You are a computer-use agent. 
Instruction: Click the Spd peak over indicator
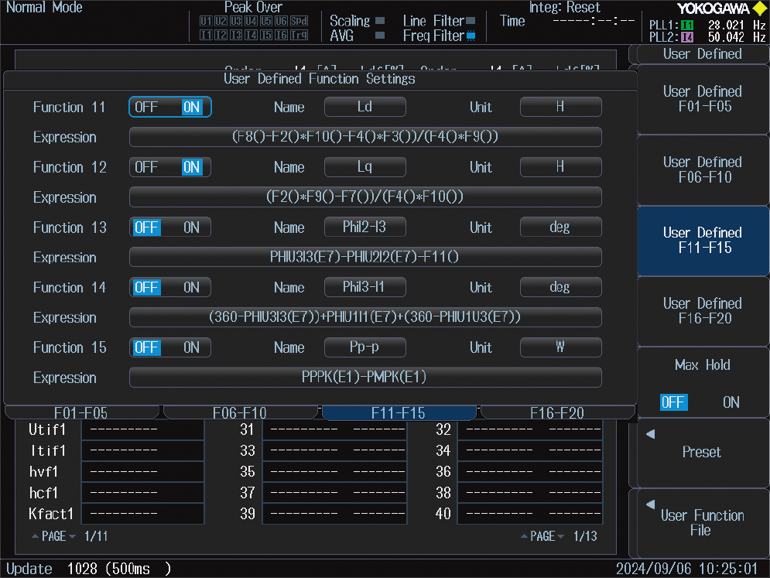click(x=299, y=21)
